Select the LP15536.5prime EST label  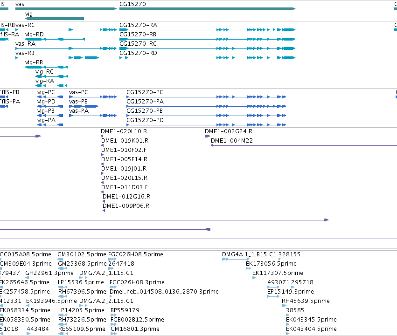pos(81,282)
